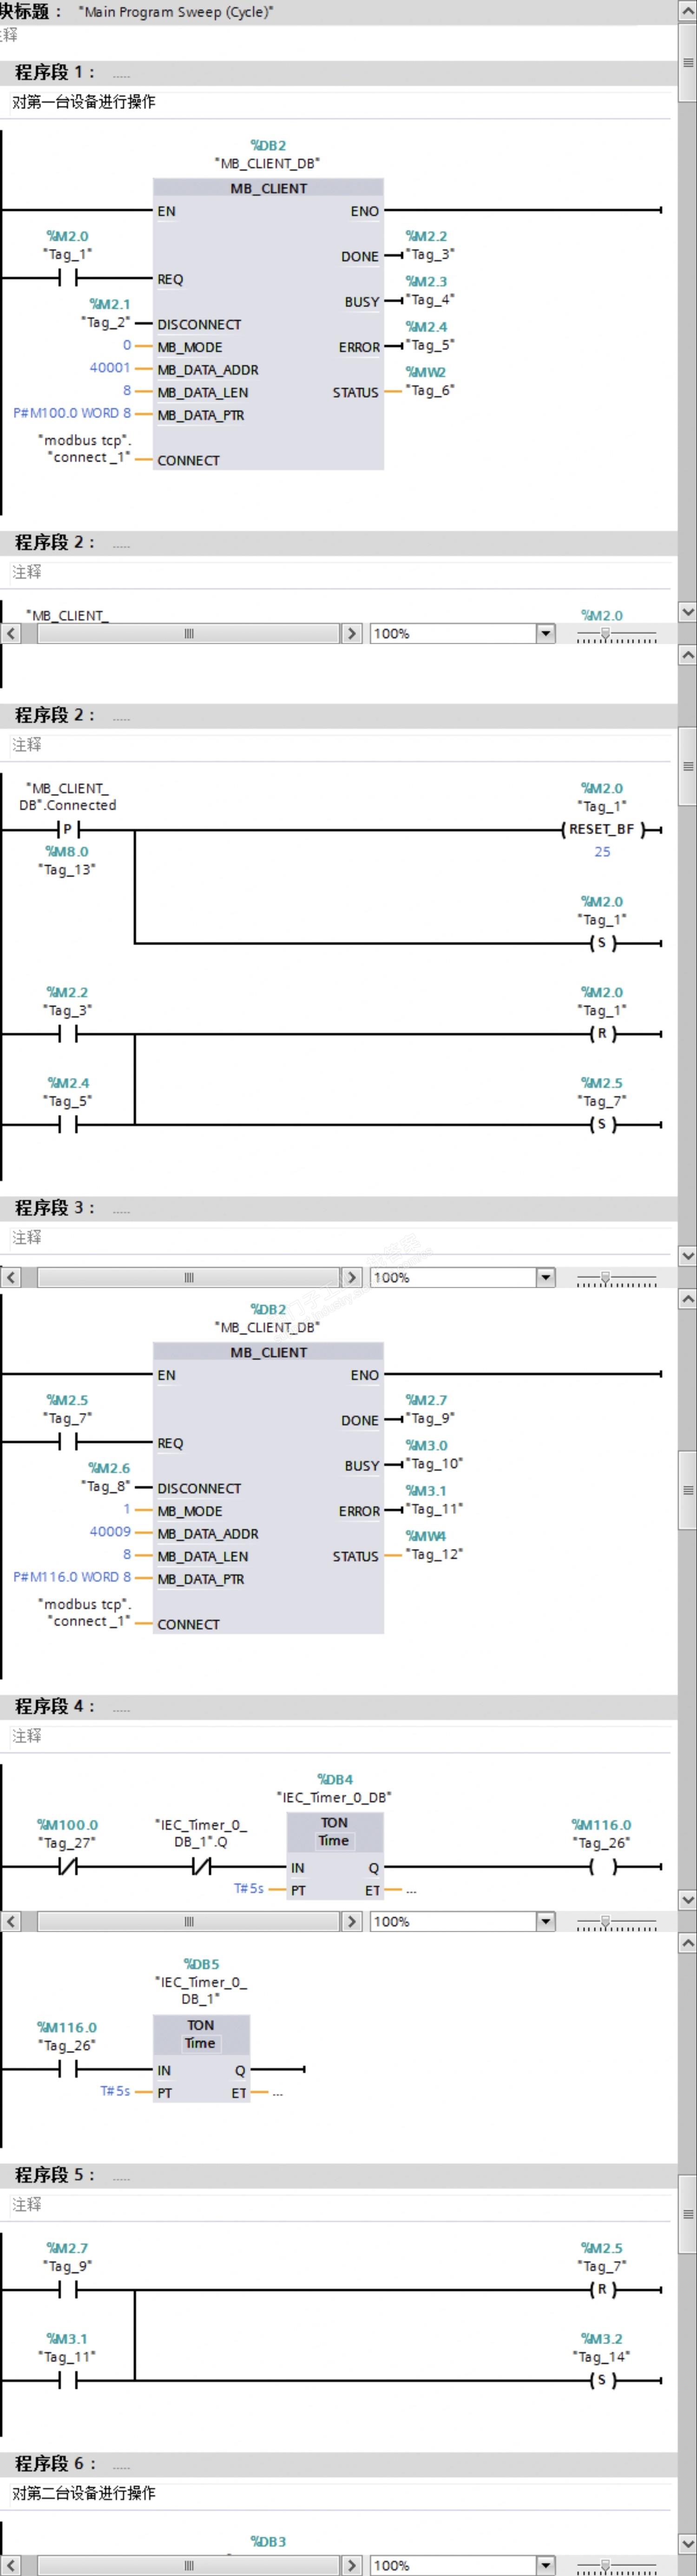Click the P#M100.0 WORD 8 pointer value
This screenshot has width=697, height=2576.
(72, 413)
